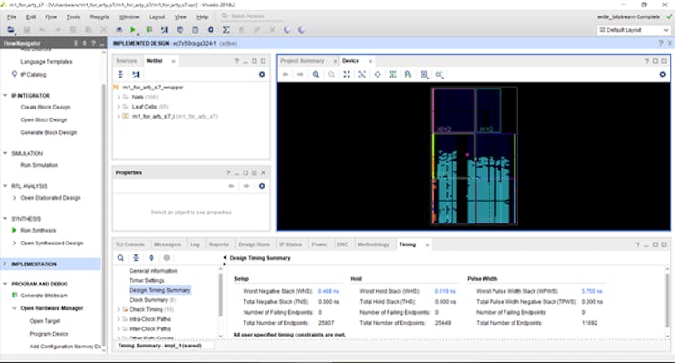Click Run Simulation in Flow Navigator
This screenshot has height=363, width=675.
(39, 165)
